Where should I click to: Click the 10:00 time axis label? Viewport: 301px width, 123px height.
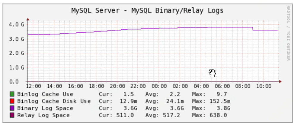pos(264,86)
